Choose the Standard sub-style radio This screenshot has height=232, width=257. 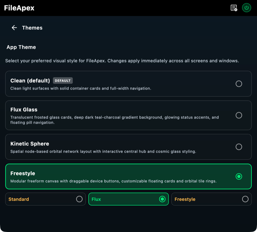(79, 199)
